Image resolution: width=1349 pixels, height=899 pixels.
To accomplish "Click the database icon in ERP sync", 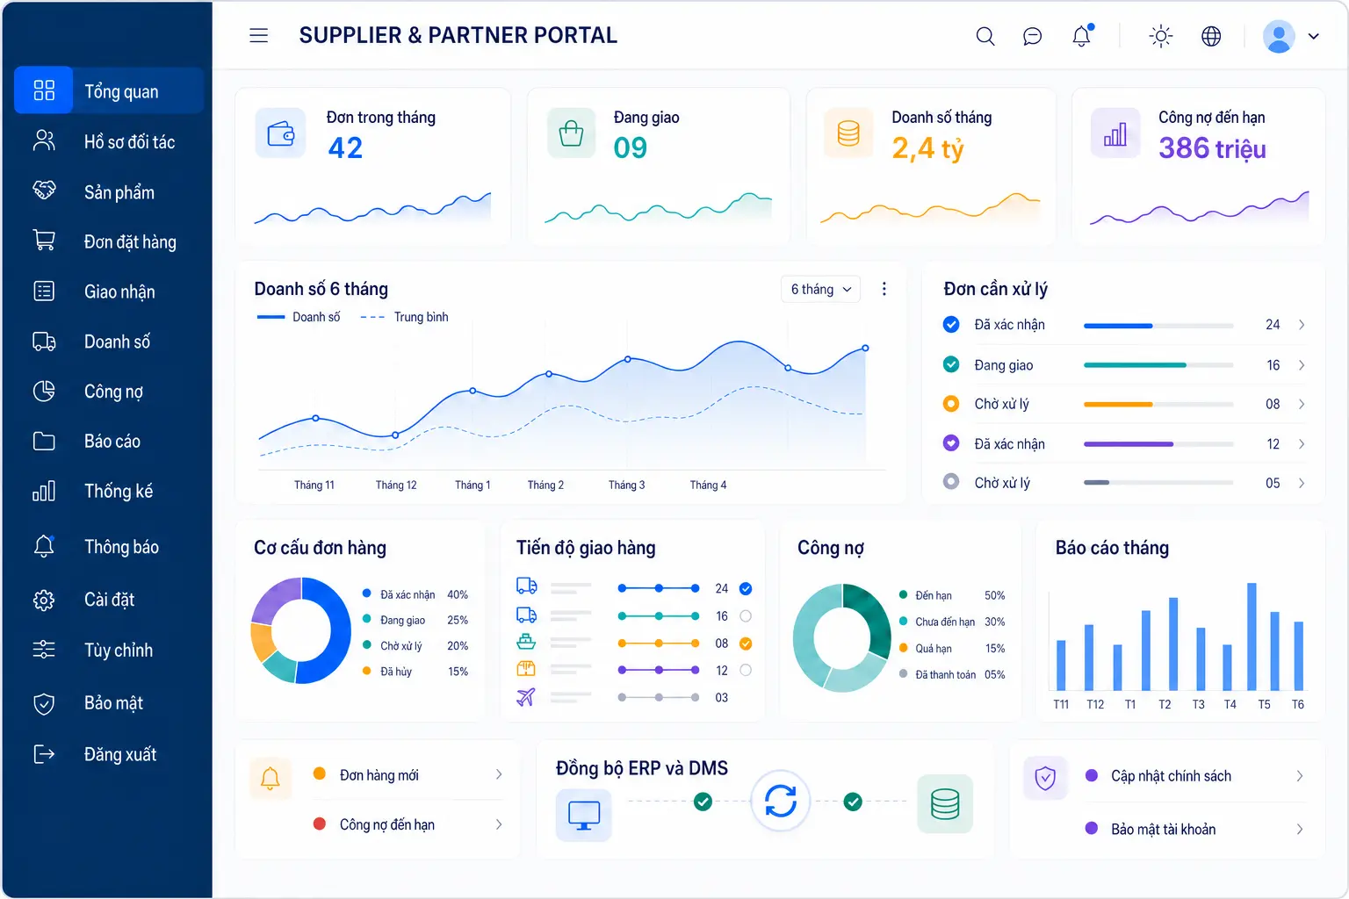I will point(945,803).
